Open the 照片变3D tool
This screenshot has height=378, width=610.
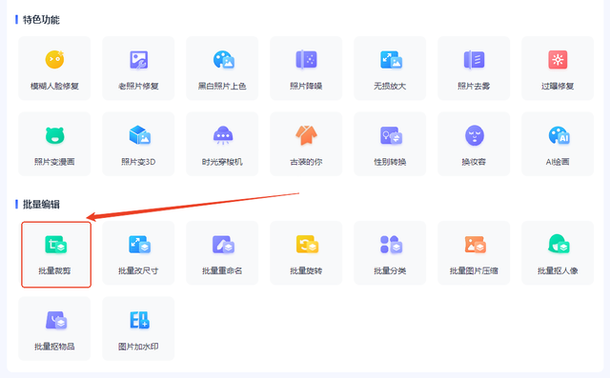pos(138,144)
